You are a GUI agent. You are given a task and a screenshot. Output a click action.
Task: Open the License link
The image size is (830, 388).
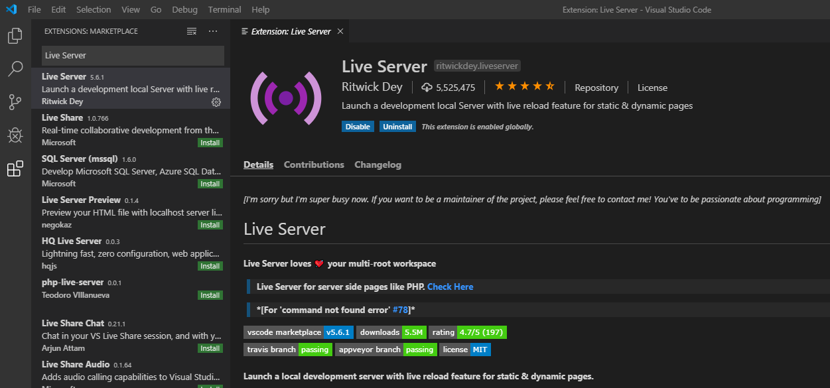(652, 88)
